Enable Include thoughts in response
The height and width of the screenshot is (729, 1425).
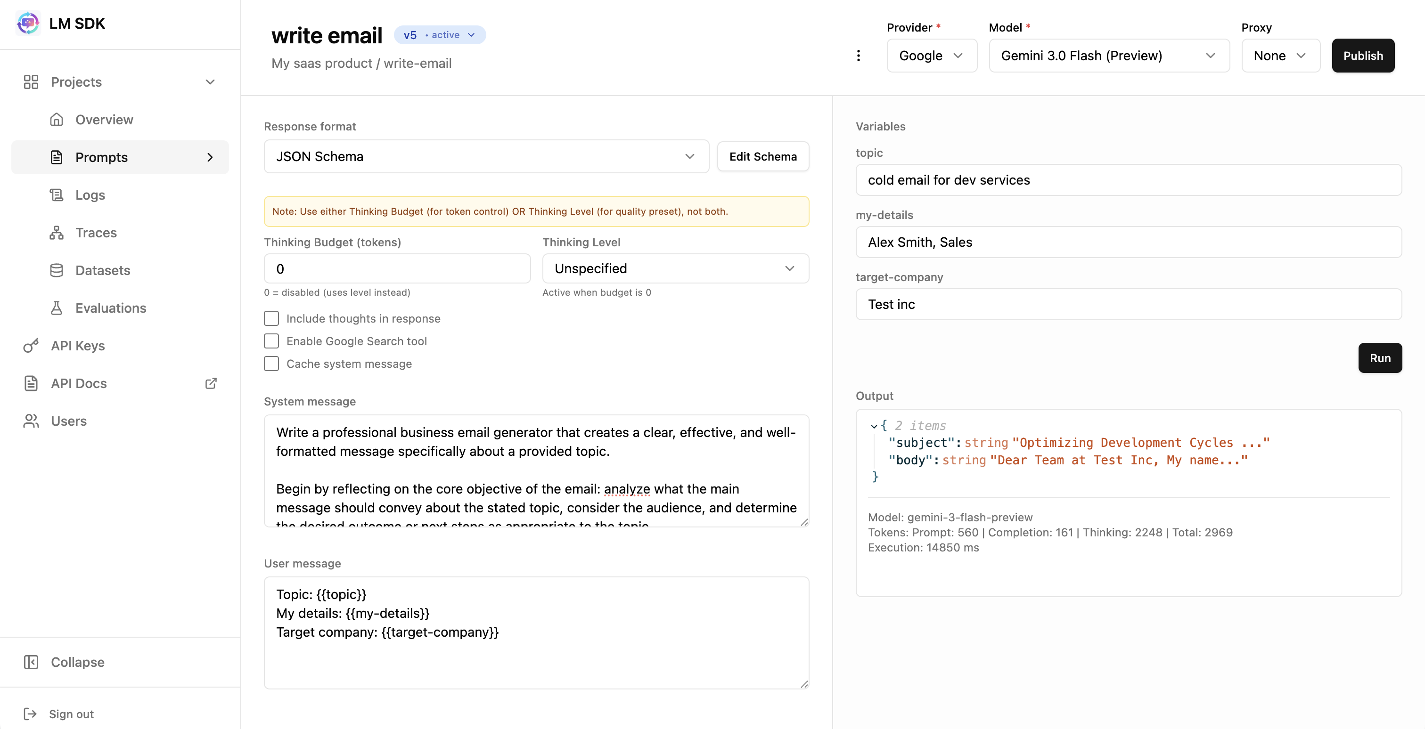[x=271, y=318]
